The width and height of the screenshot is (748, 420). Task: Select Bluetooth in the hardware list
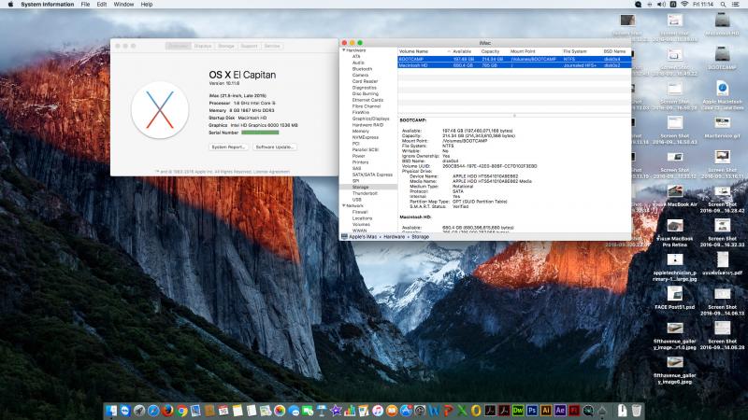click(362, 69)
